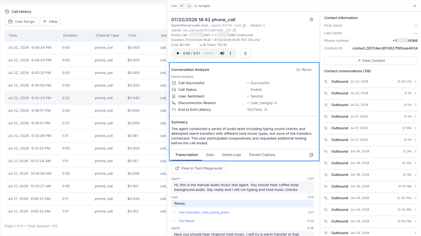This screenshot has width=421, height=236.
Task: Open Outbound Jun 26, 2026 3m conversation
Action: tap(371, 152)
